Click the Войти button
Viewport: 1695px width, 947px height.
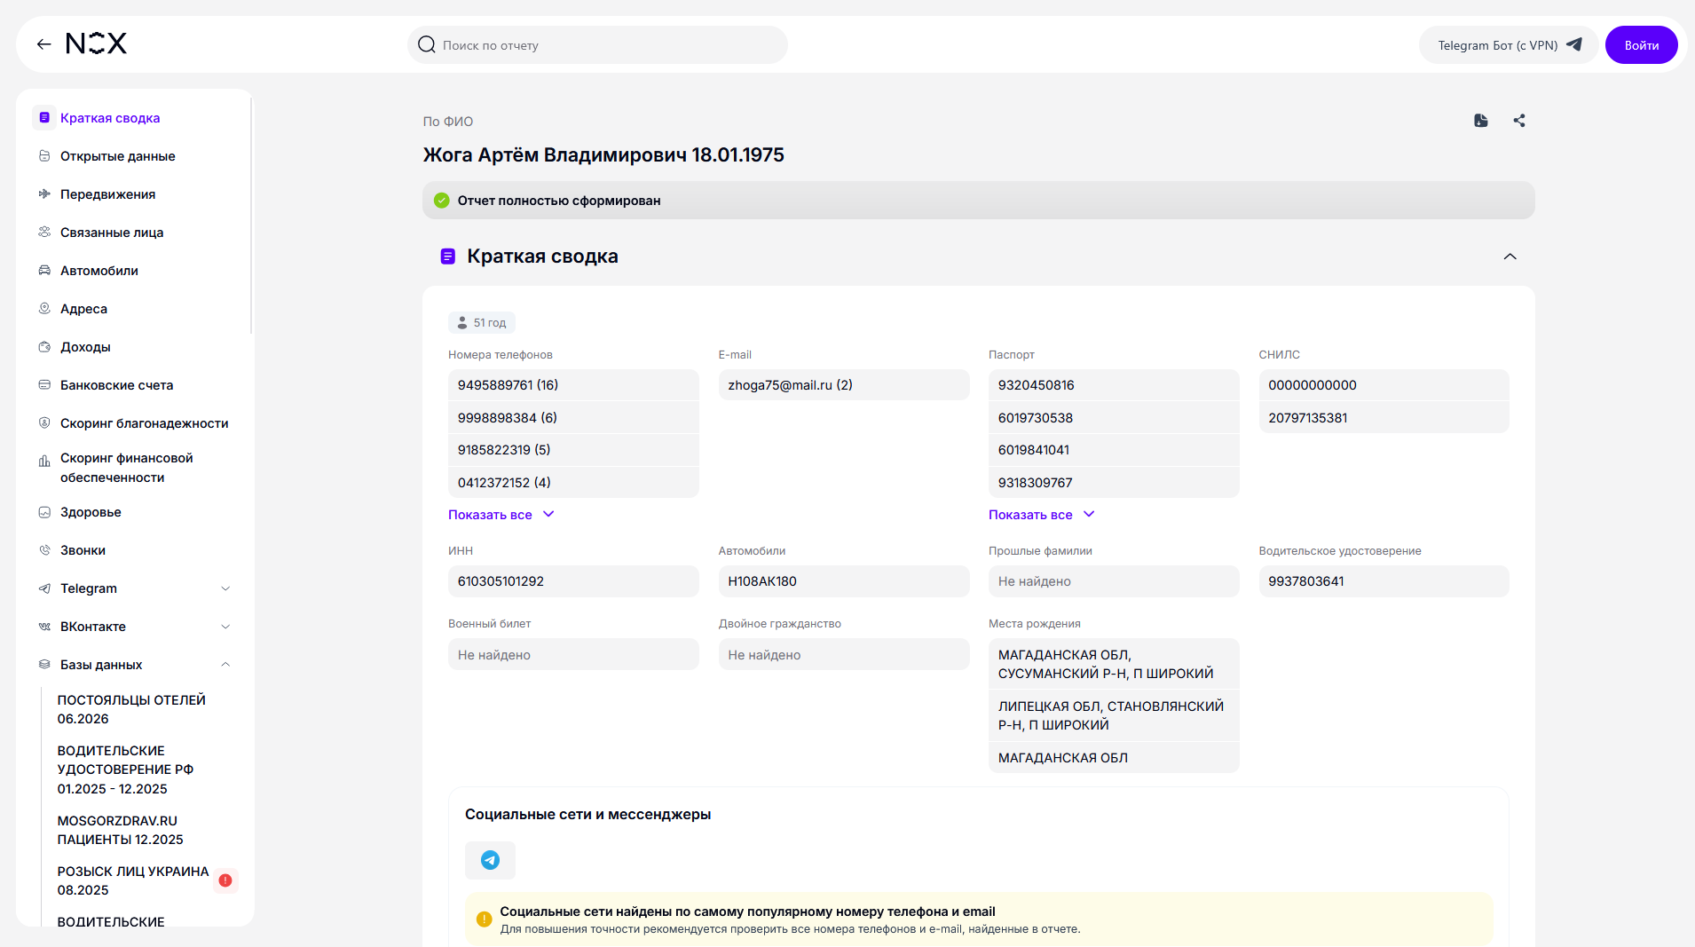coord(1641,45)
